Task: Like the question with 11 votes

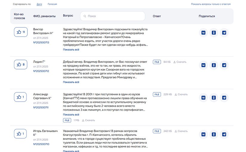Action: pos(21,32)
